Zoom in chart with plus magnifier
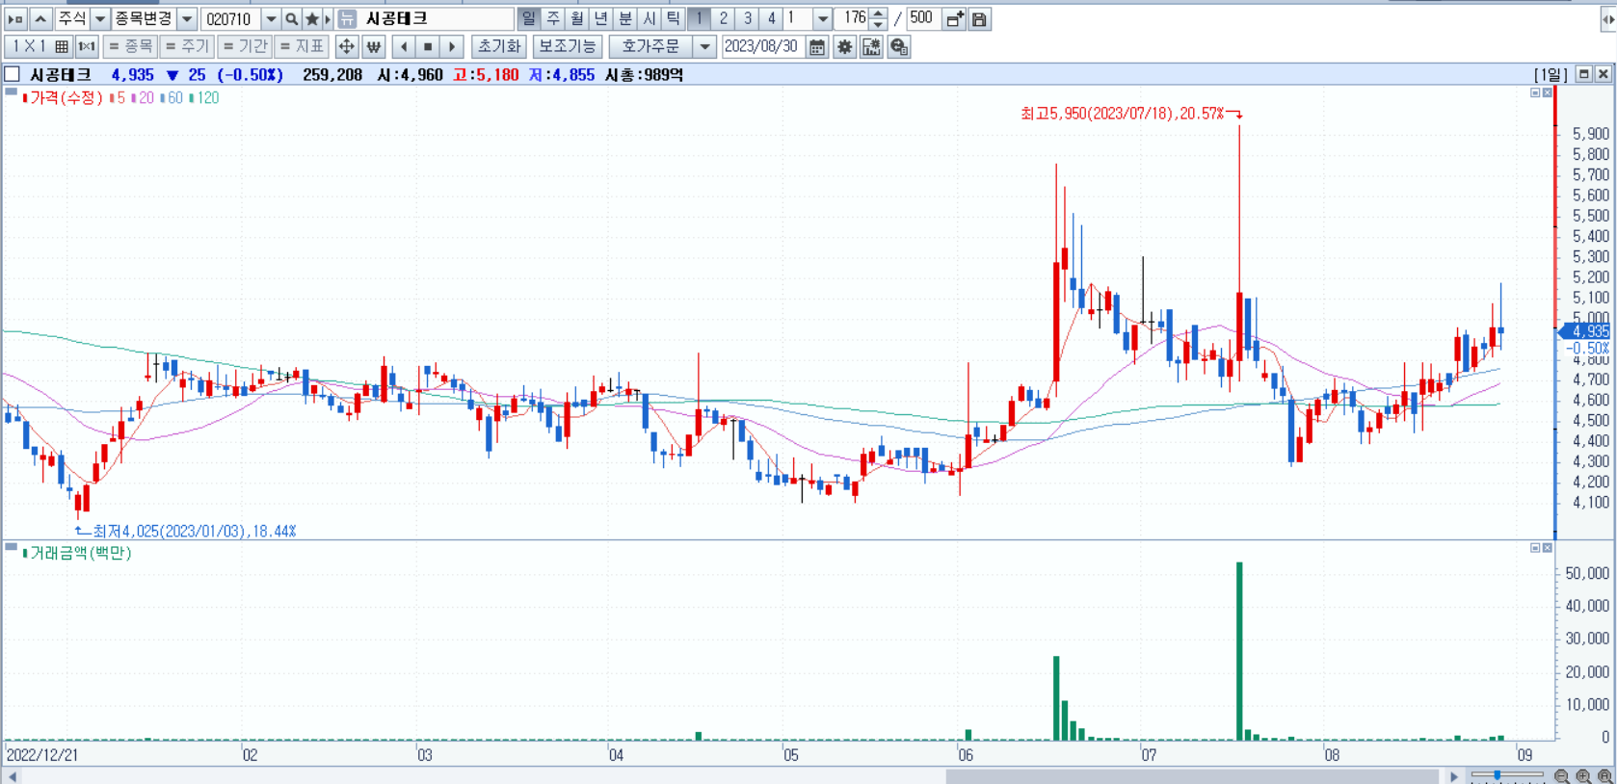Viewport: 1617px width, 784px height. tap(1583, 776)
